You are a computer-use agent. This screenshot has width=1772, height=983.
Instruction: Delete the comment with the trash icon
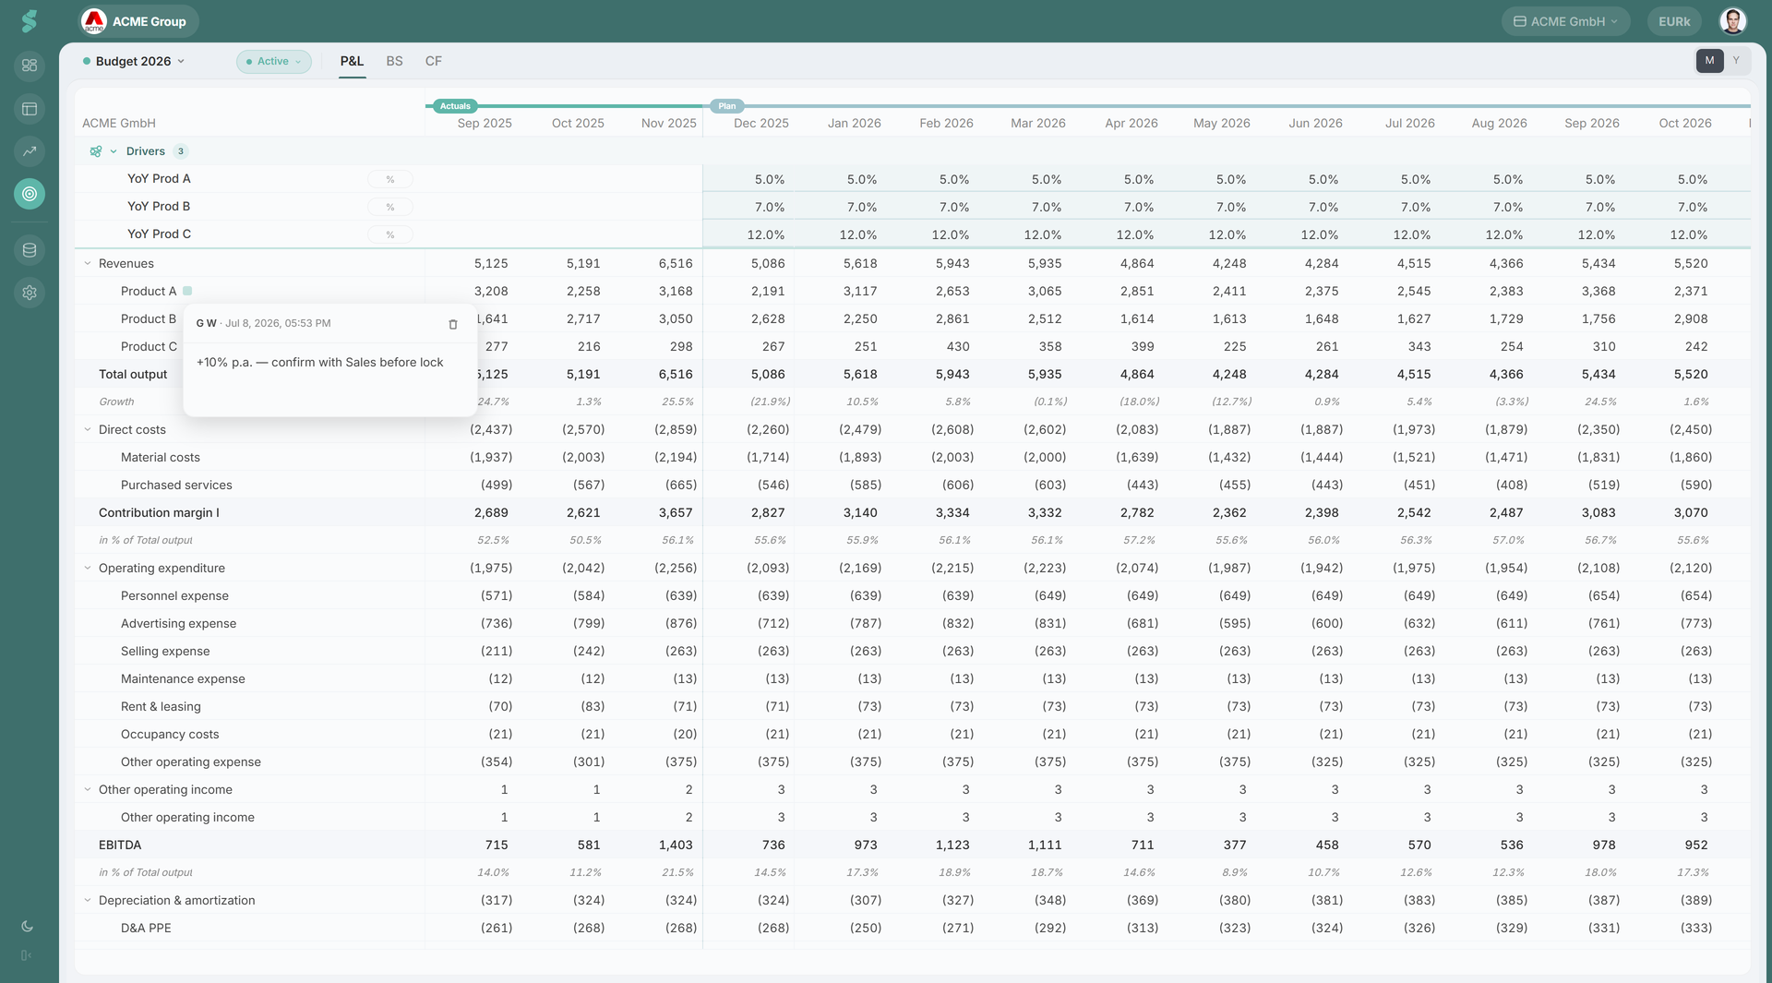coord(453,324)
